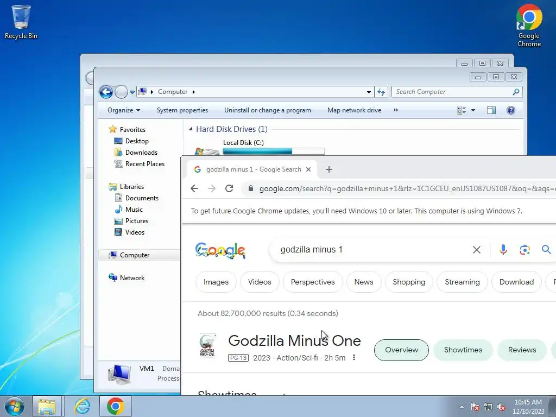Click the Explorer search magnifier icon
556x417 pixels.
[x=516, y=92]
